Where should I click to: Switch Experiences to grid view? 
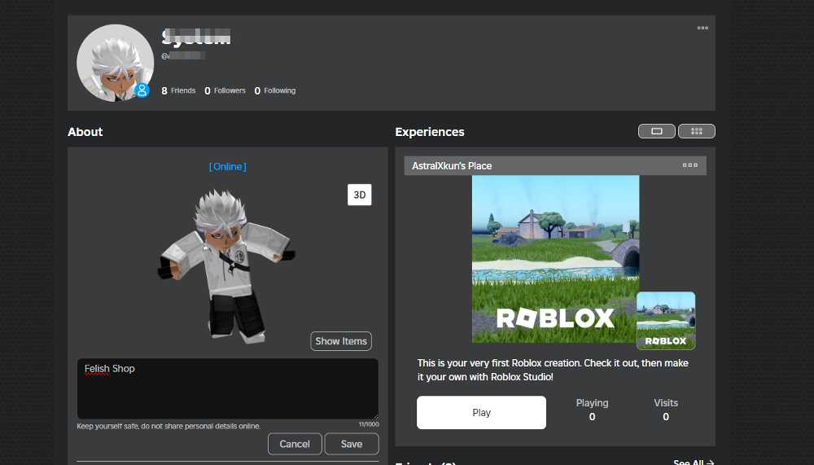tap(696, 131)
